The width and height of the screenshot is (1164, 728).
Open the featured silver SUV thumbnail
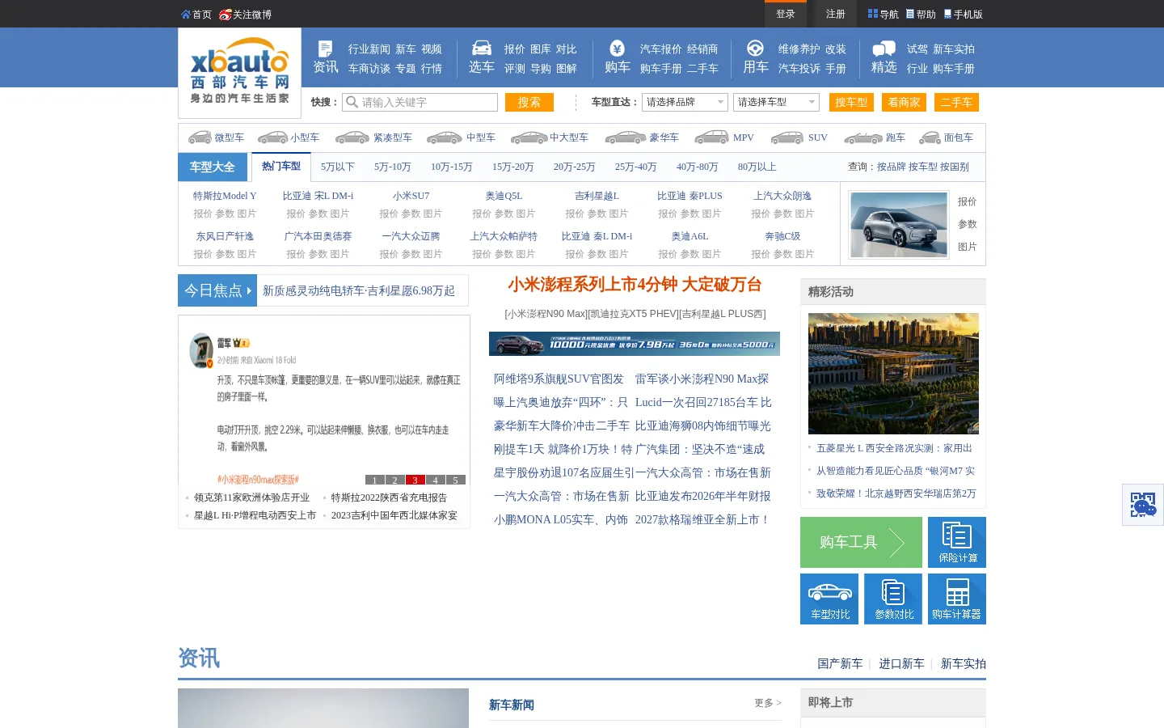898,224
